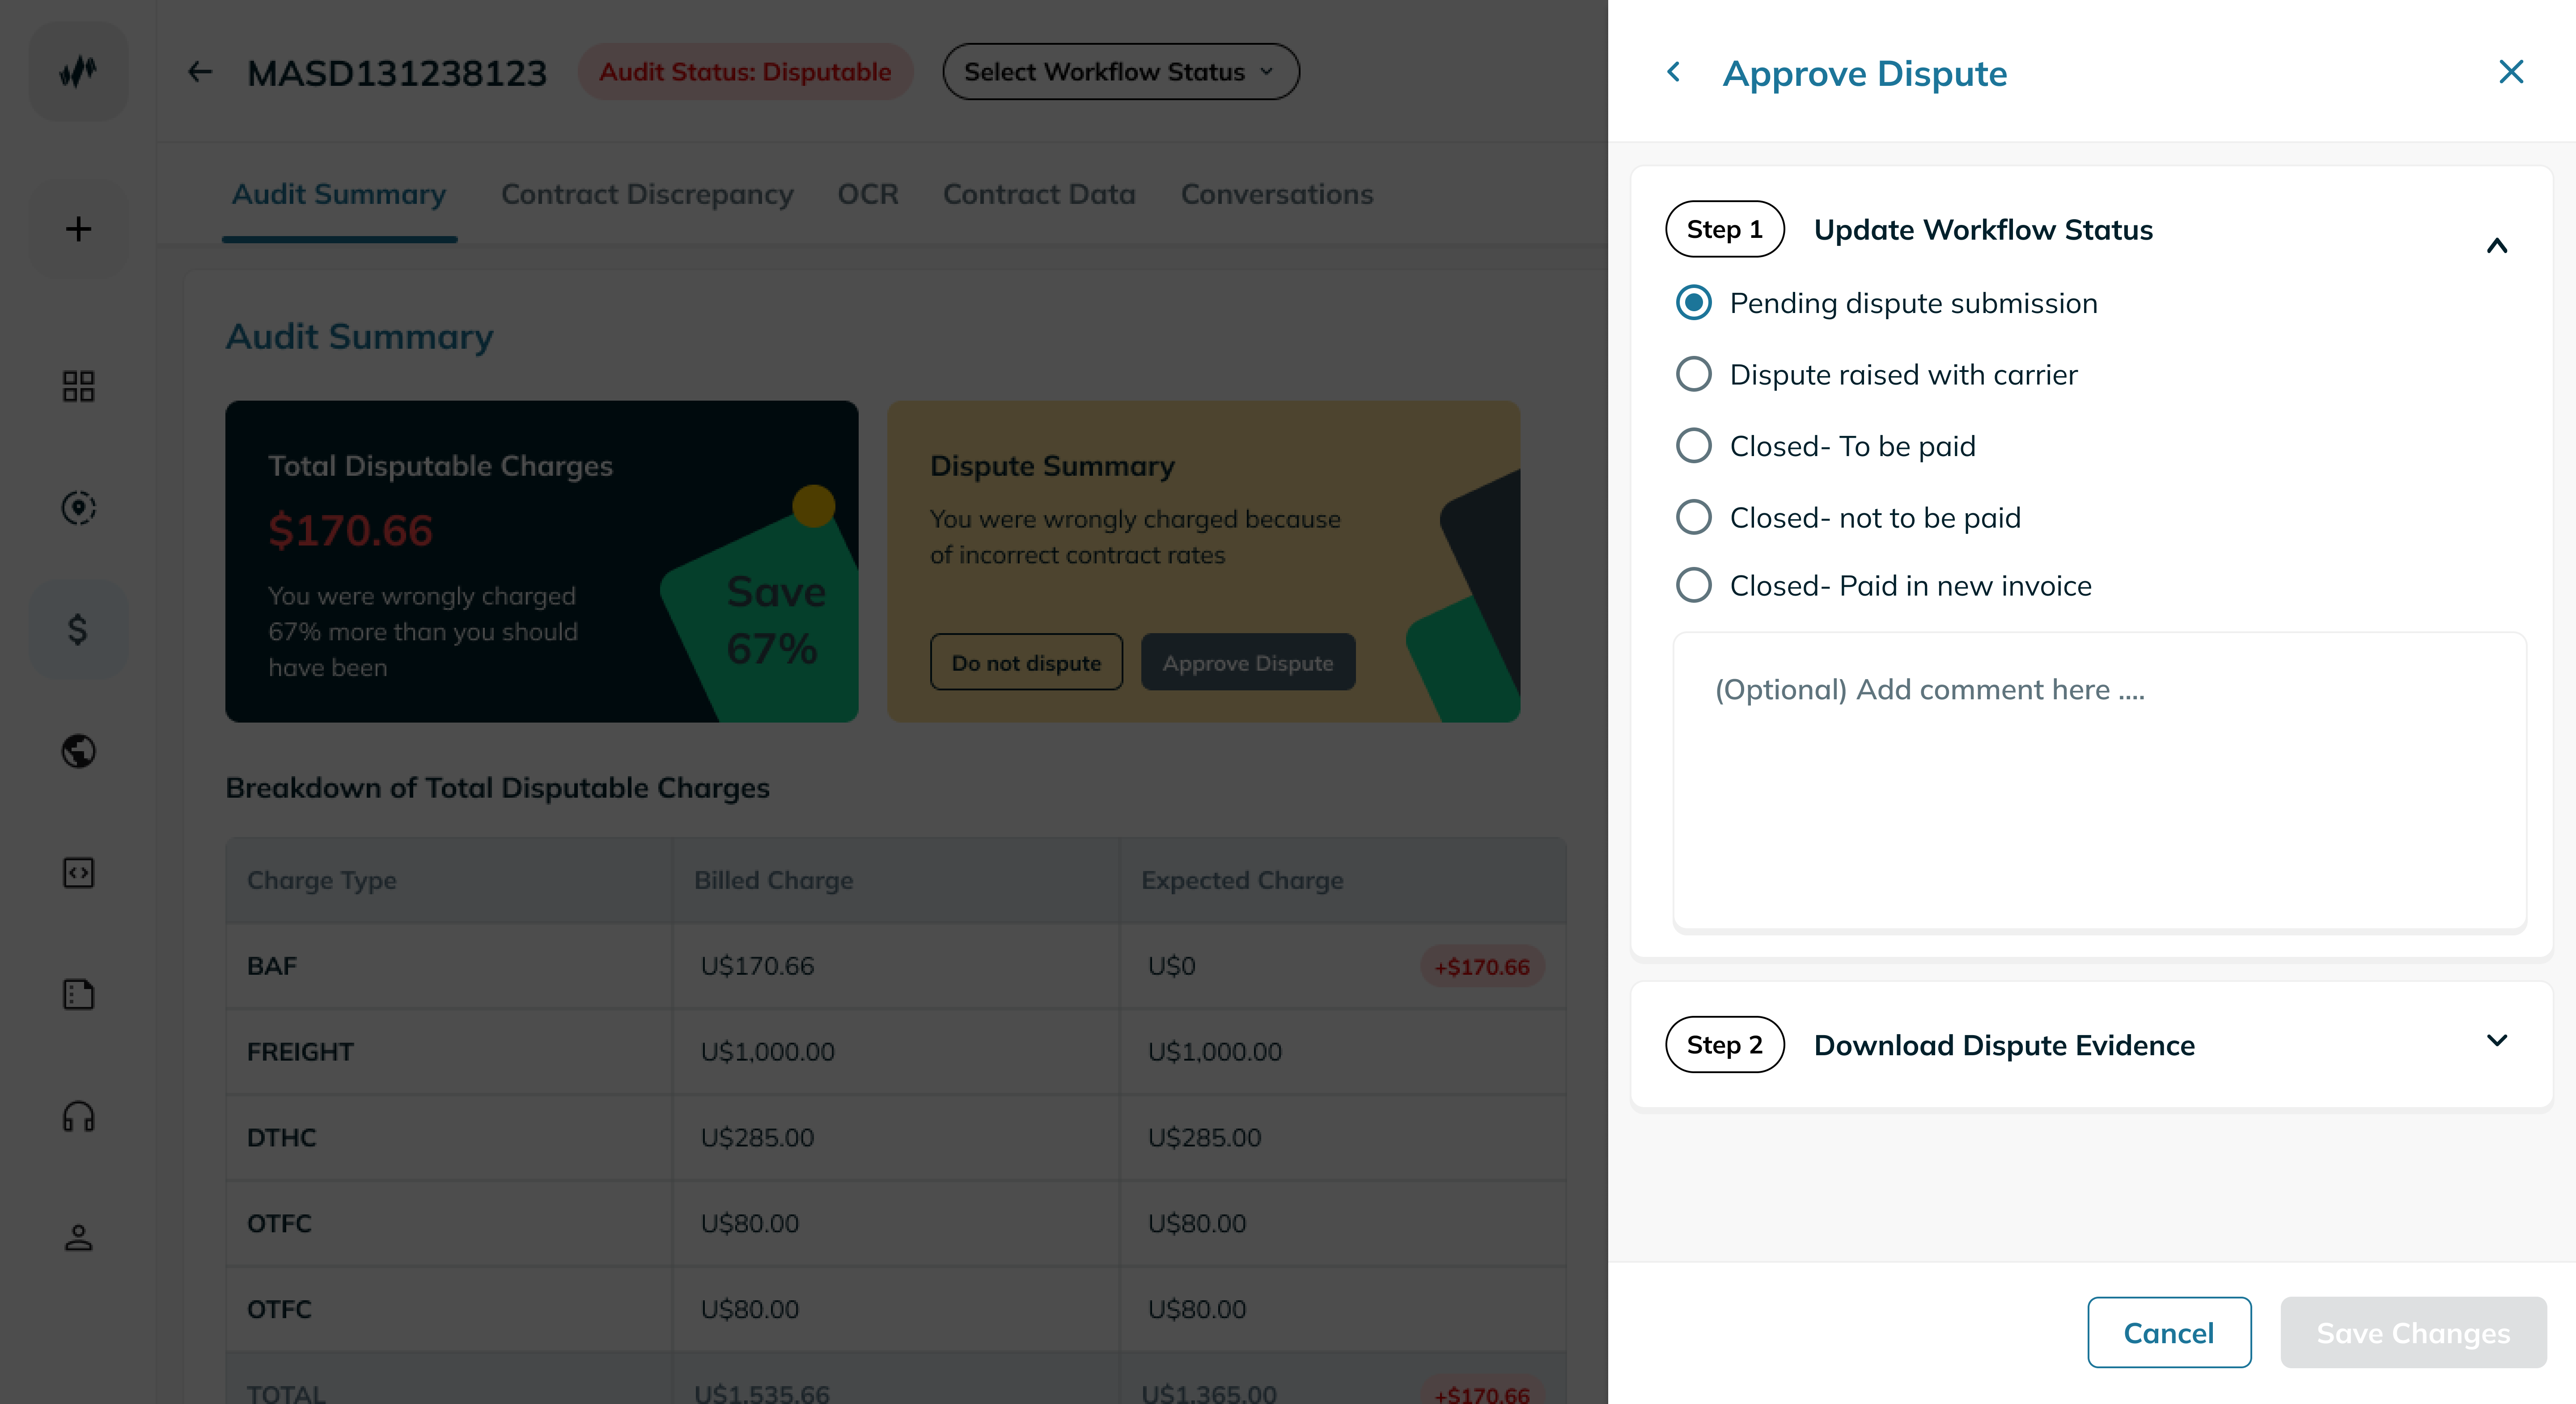
Task: Open the user profile icon in sidebar
Action: click(x=78, y=1238)
